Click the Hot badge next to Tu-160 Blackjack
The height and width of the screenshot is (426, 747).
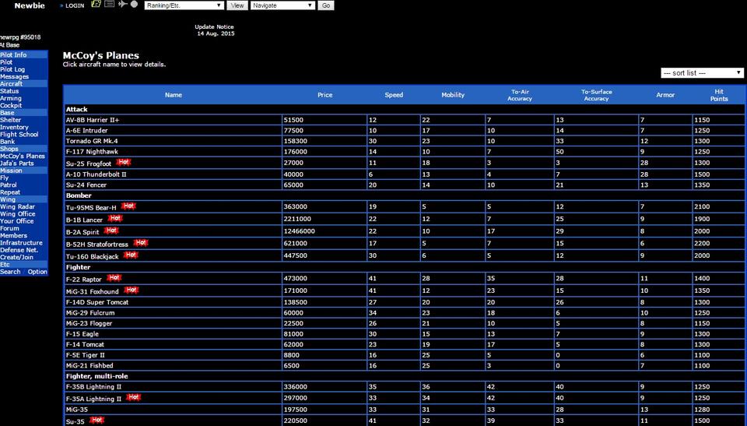click(131, 255)
